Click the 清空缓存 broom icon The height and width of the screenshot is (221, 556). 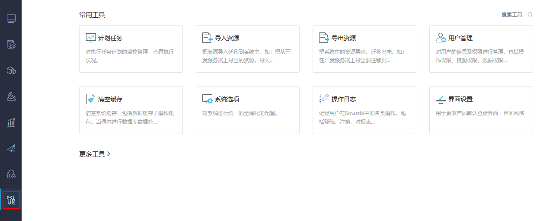coord(91,99)
